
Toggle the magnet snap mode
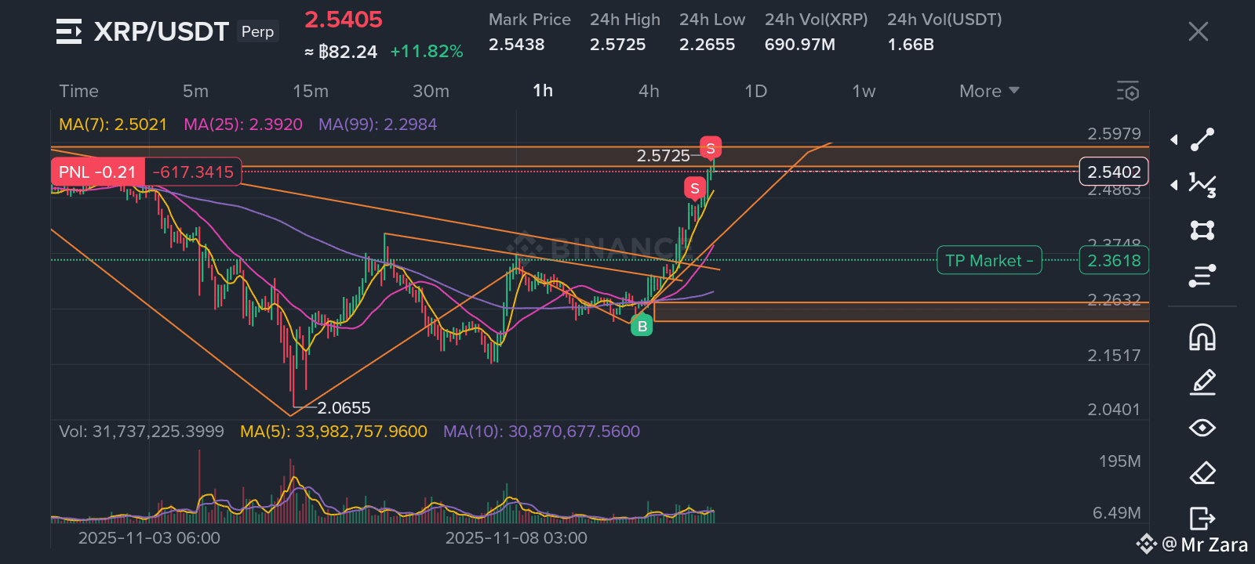click(x=1202, y=337)
